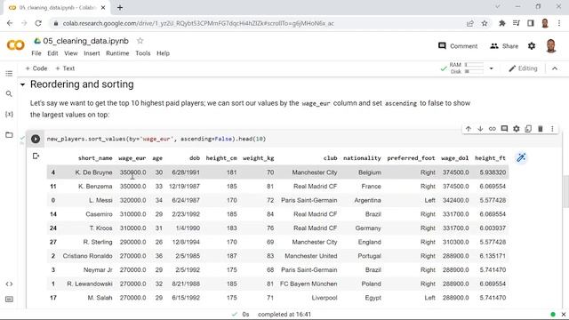Screen dimensions: 569x320
Task: Click inside the sort_values code line
Action: [x=156, y=139]
